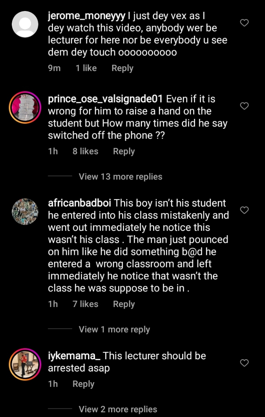Image resolution: width=265 pixels, height=417 pixels.
Task: Expand "View 1 more reply"
Action: (114, 329)
